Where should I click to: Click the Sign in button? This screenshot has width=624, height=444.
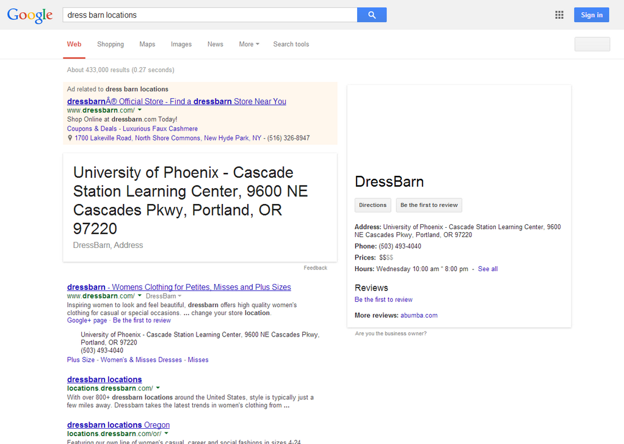(591, 15)
